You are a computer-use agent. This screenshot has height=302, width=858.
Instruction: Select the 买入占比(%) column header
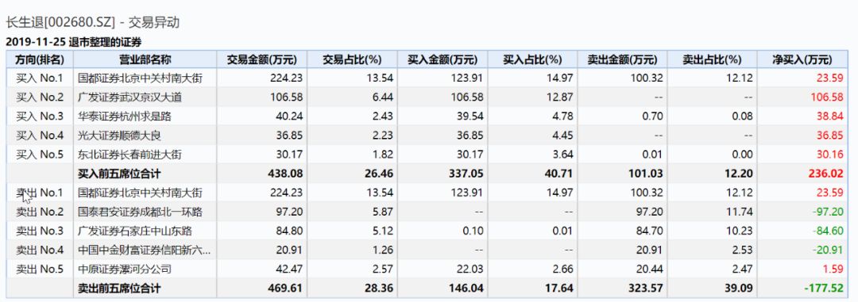click(x=532, y=59)
